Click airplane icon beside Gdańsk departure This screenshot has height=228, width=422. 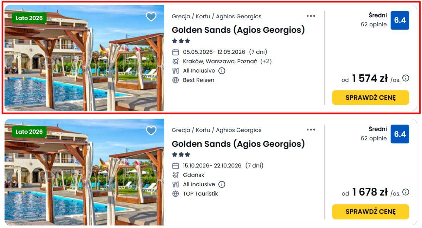(x=175, y=175)
